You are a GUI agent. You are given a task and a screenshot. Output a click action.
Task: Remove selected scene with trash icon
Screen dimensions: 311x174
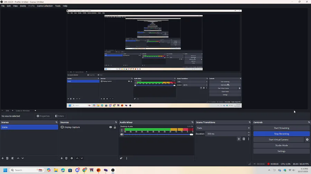coord(7,158)
